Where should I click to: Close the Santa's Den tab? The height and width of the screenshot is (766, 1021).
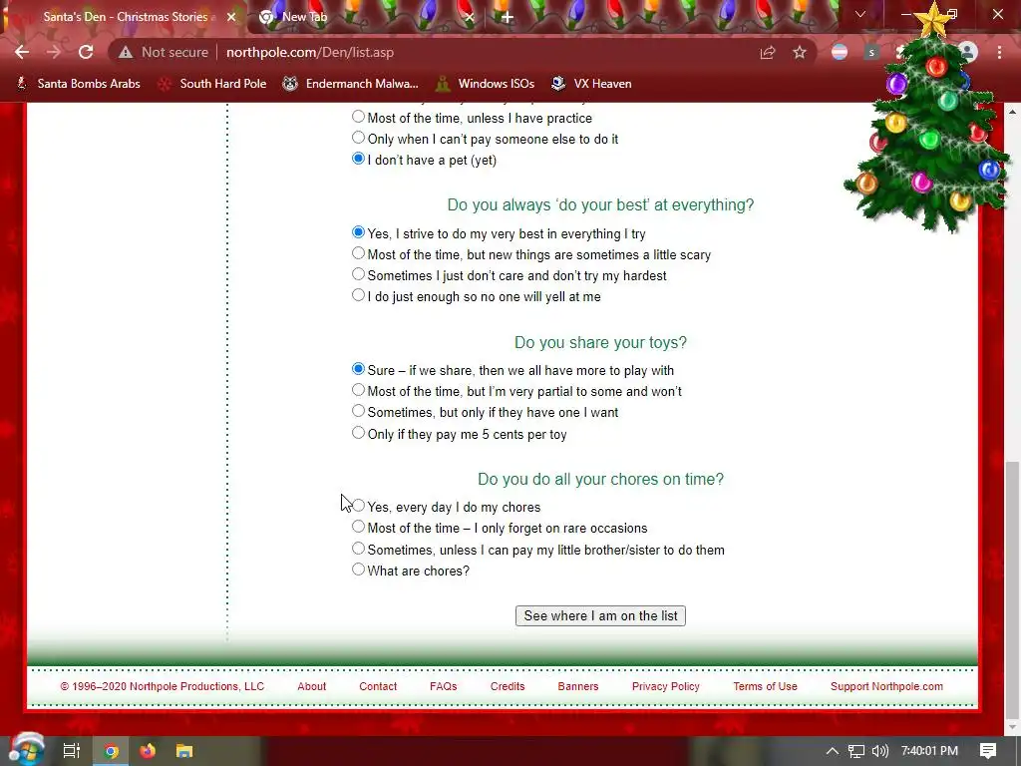click(x=231, y=17)
